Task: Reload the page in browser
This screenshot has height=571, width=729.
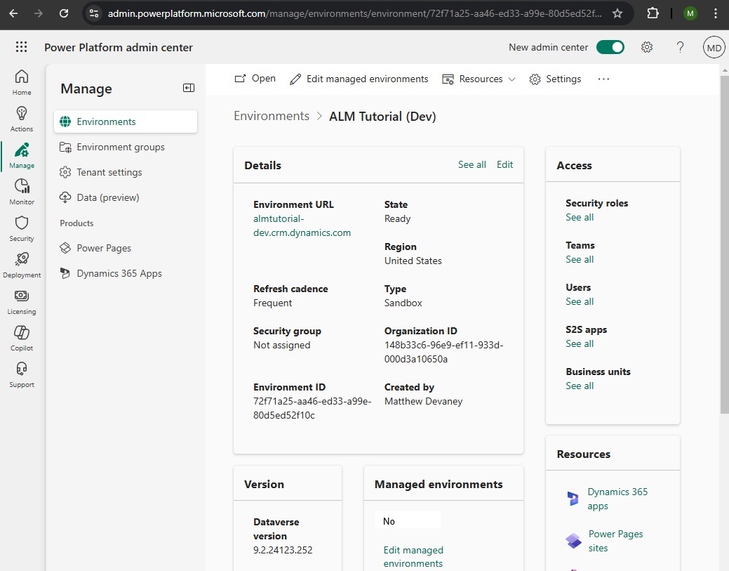Action: [64, 13]
